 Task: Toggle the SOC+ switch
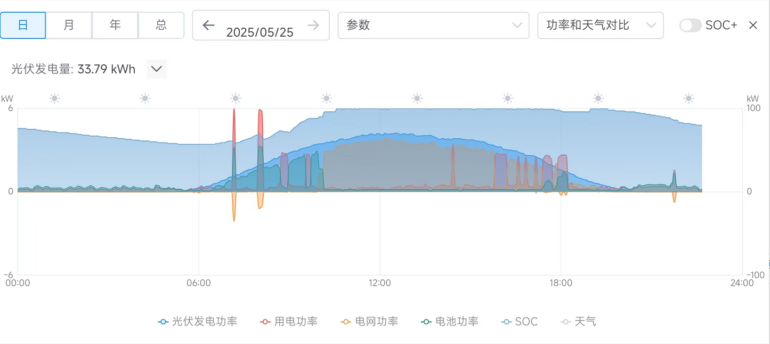pyautogui.click(x=690, y=25)
